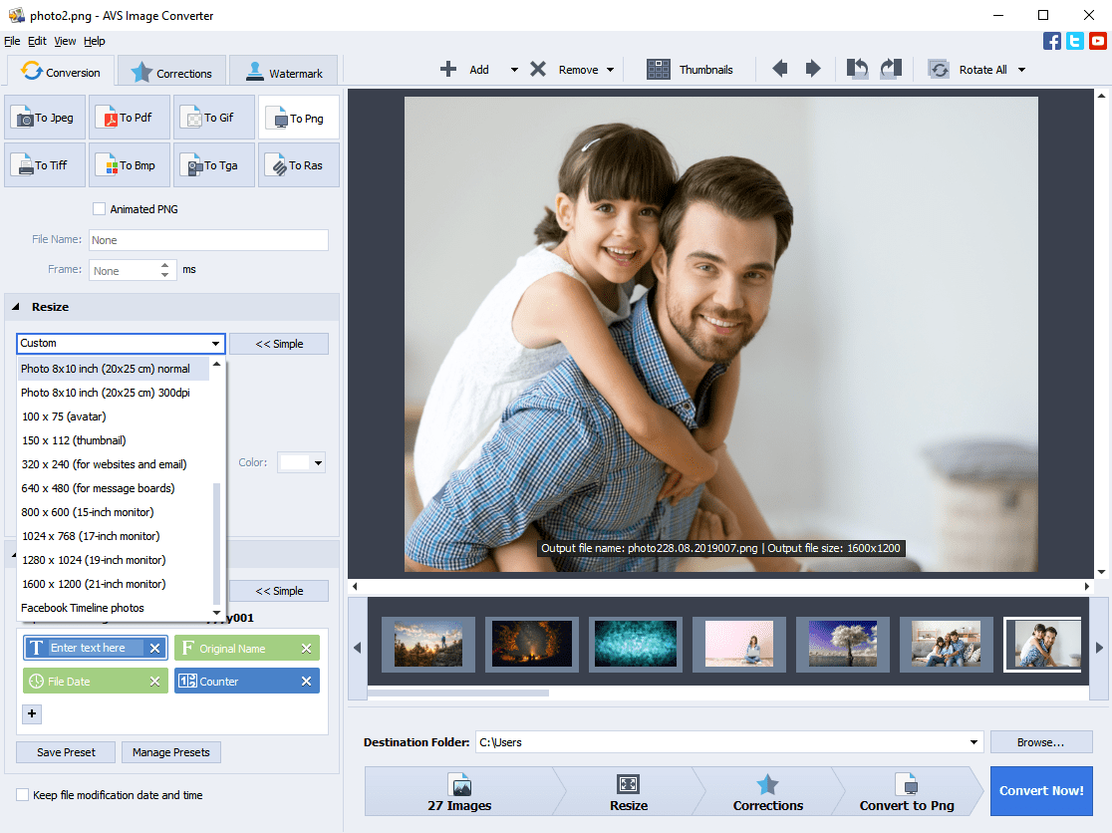The image size is (1112, 833).
Task: Enable the Animated PNG checkbox
Action: (99, 209)
